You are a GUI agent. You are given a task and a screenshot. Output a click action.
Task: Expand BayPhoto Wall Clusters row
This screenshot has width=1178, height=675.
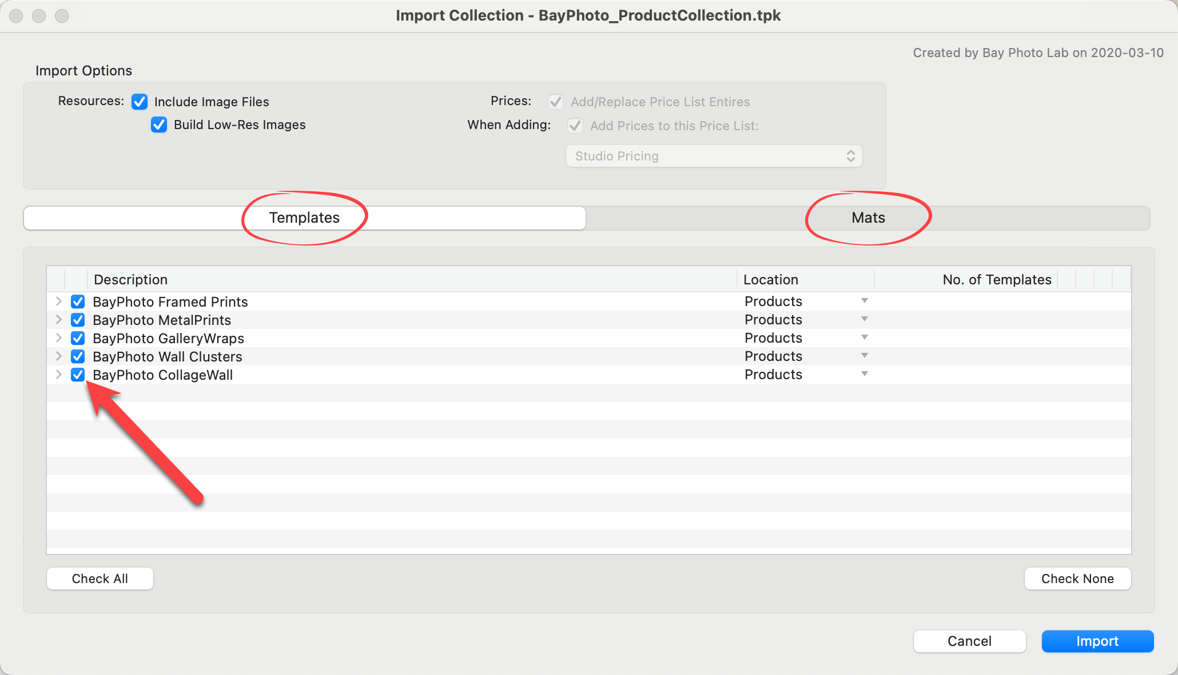tap(58, 356)
